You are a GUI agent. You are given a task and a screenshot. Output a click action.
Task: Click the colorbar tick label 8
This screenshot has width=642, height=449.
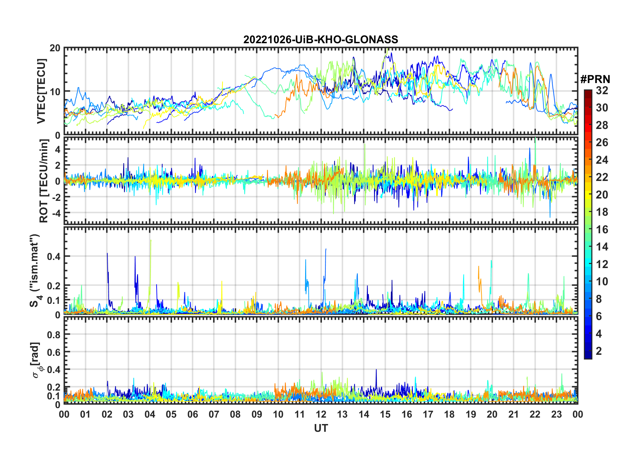599,299
